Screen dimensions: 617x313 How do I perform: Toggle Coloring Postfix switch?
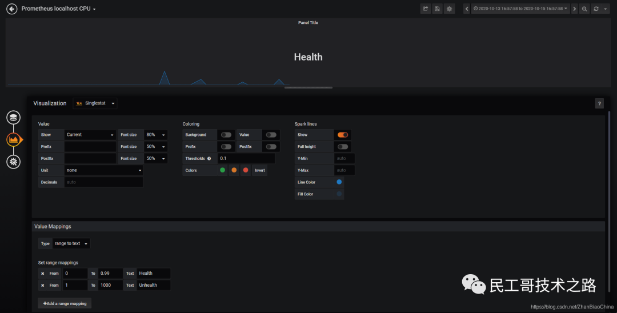pos(271,147)
